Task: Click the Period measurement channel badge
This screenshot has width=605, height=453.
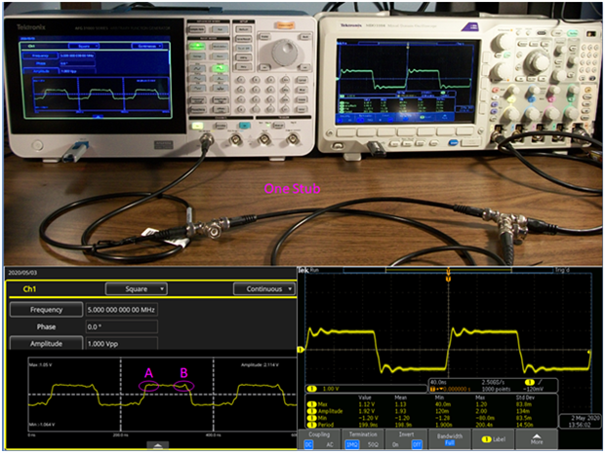Action: [x=312, y=426]
